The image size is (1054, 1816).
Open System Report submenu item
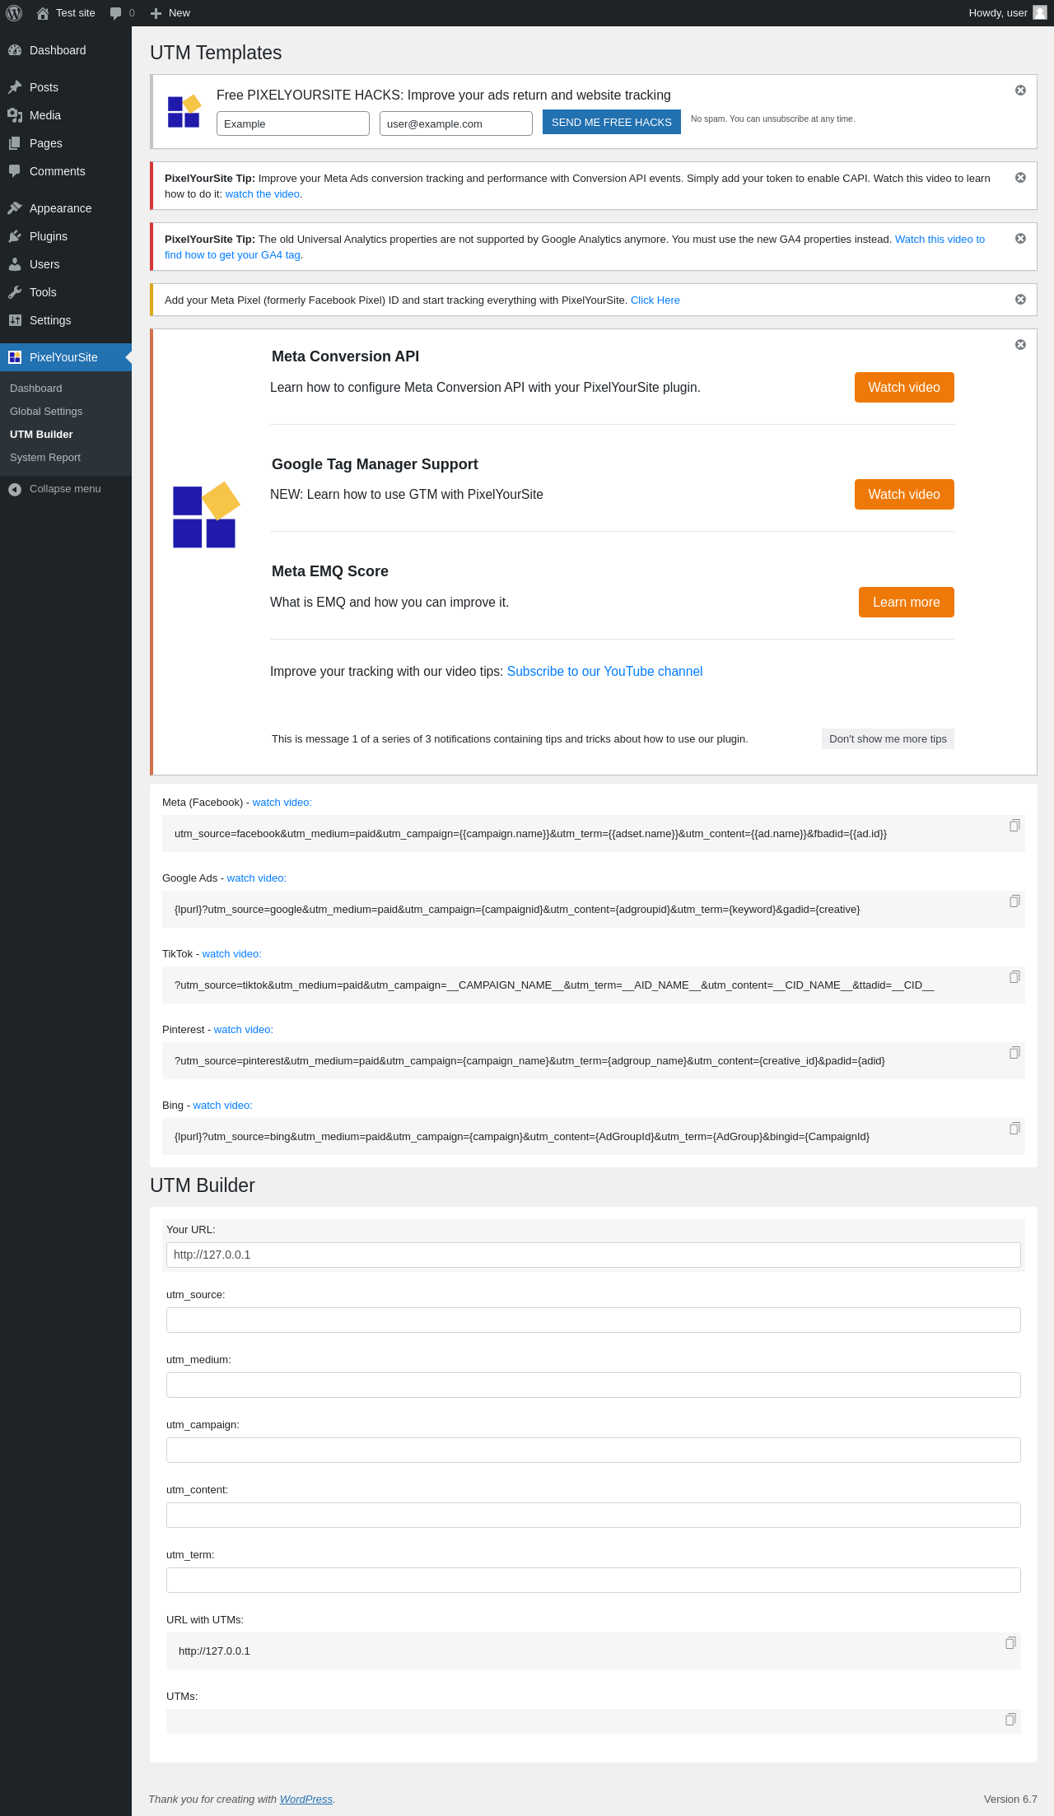66,458
